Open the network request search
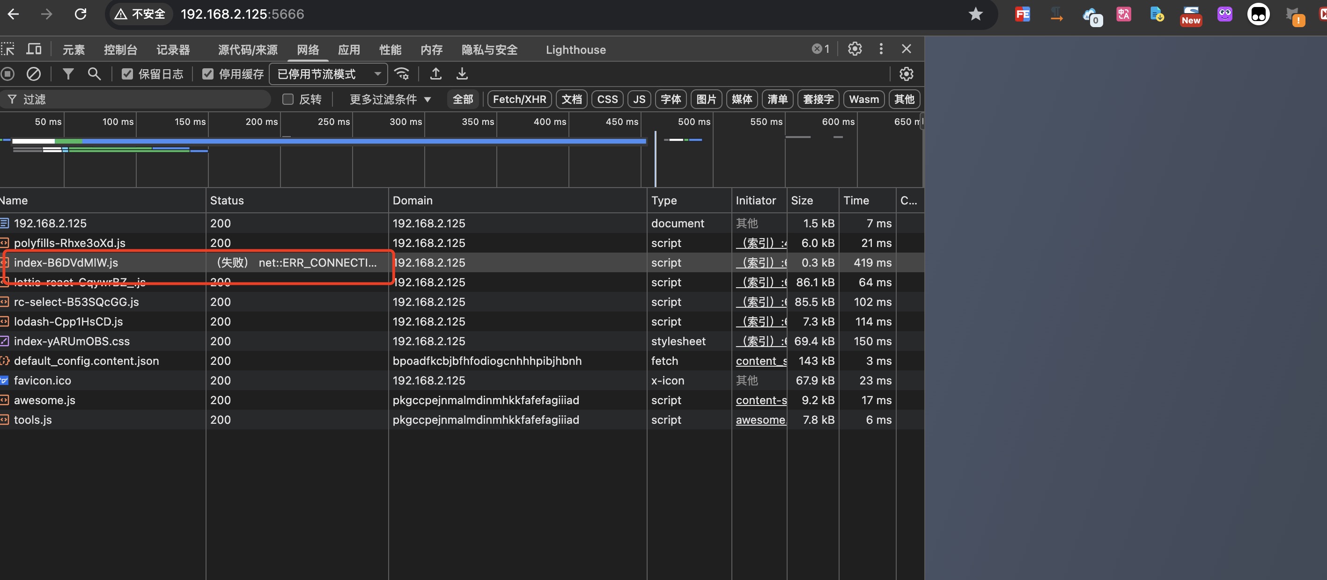 94,73
